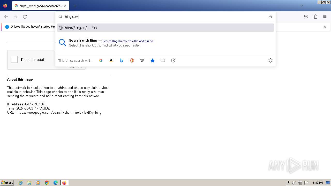Dismiss the Firefox notification bar

click(325, 27)
